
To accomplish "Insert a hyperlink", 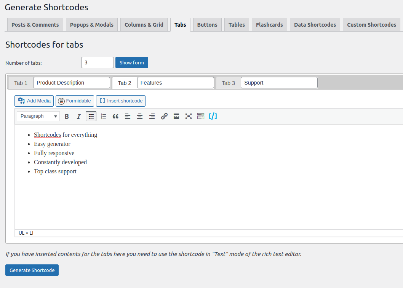I will [x=164, y=116].
